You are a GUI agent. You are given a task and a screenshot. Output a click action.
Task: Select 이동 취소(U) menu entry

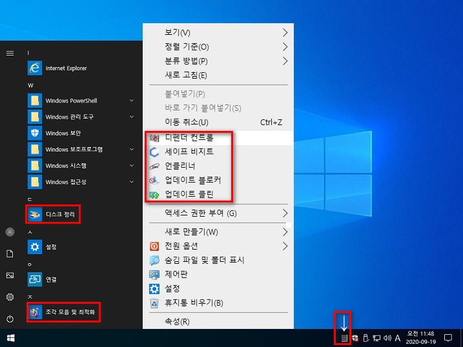point(218,122)
